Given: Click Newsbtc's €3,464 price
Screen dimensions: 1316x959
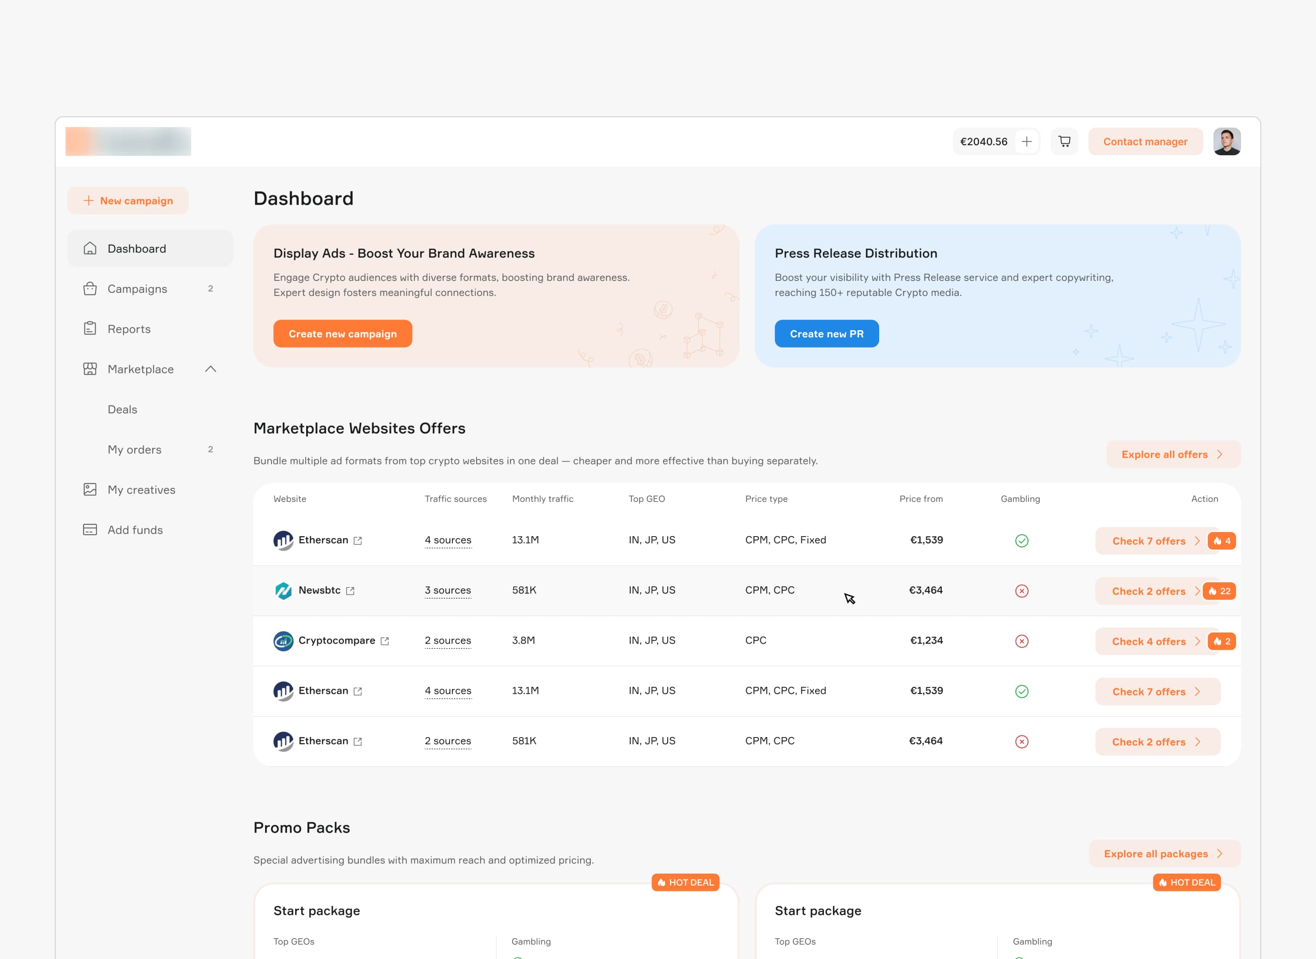Looking at the screenshot, I should (x=926, y=590).
